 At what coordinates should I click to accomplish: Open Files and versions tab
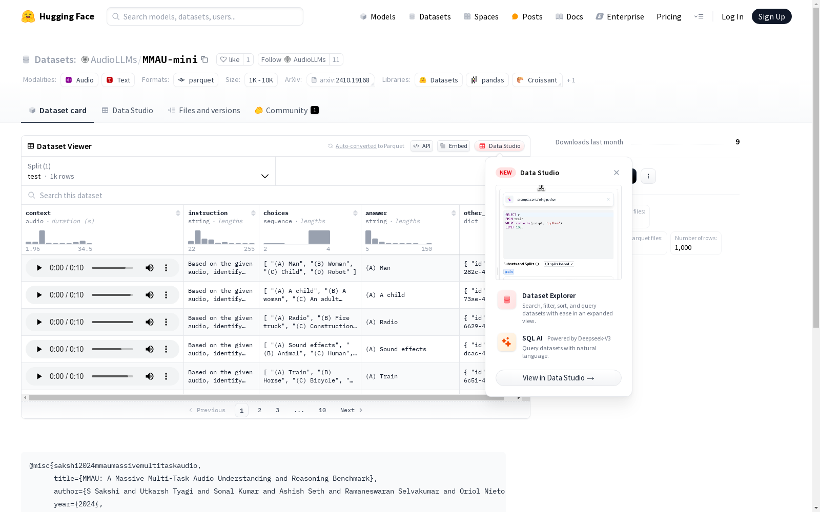coord(204,110)
